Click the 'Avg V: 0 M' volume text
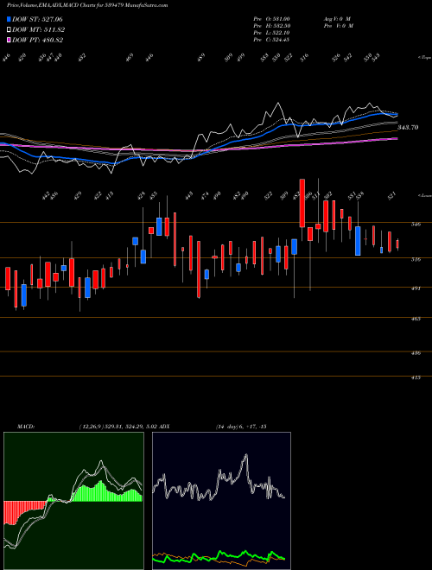Screen dimensions: 432x570 [x=337, y=19]
